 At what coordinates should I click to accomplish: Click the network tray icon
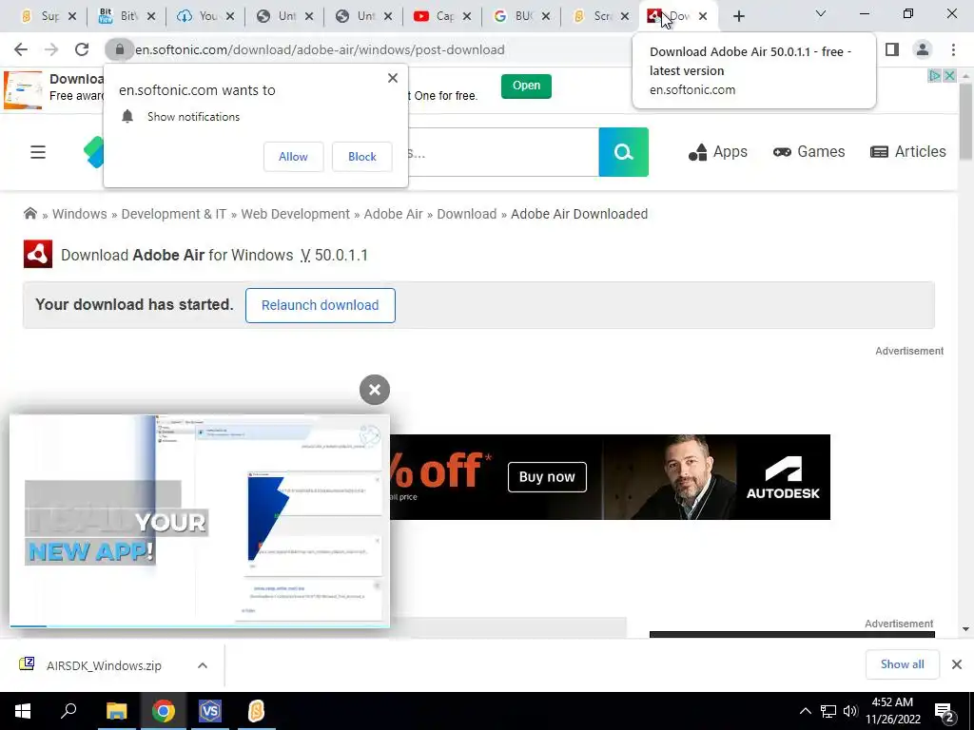[x=828, y=711]
